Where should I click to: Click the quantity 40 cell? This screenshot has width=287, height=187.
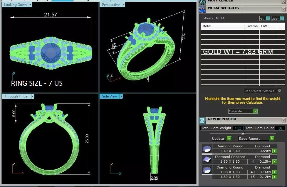(252, 172)
